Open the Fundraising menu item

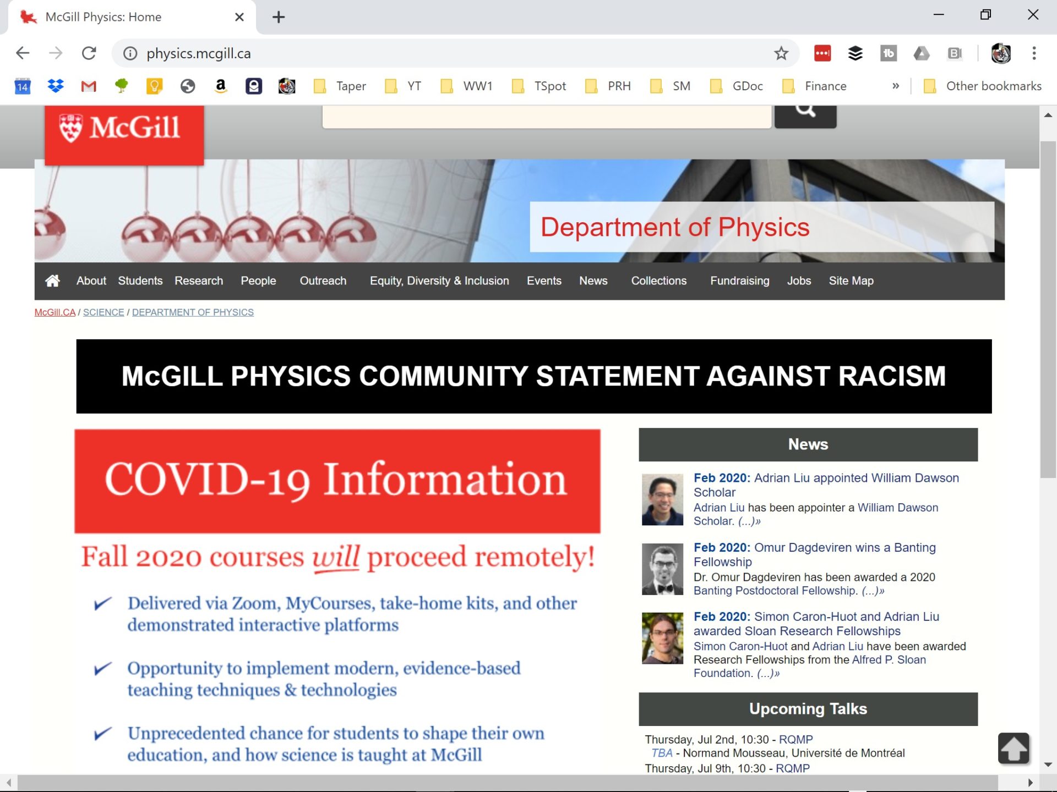point(739,281)
